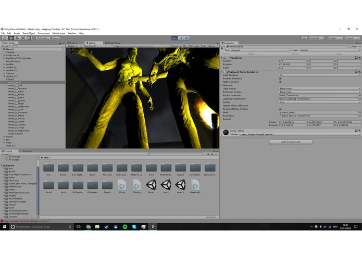Toggle Skinned Motion Vectors checkbox
The width and height of the screenshot is (362, 257).
[280, 109]
